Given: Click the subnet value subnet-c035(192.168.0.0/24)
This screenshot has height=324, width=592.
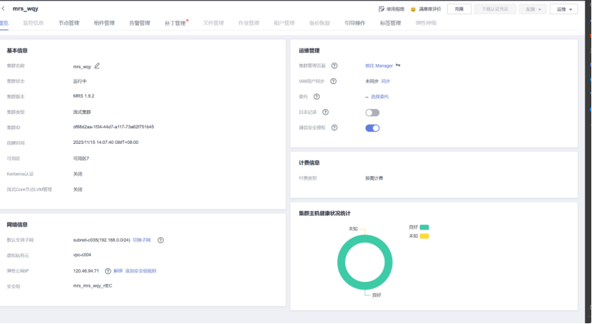Looking at the screenshot, I should pyautogui.click(x=101, y=240).
